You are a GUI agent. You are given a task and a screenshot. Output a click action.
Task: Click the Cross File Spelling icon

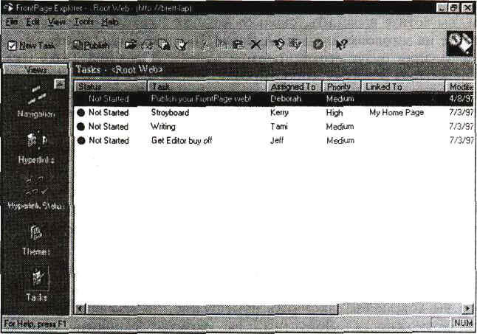pyautogui.click(x=182, y=45)
